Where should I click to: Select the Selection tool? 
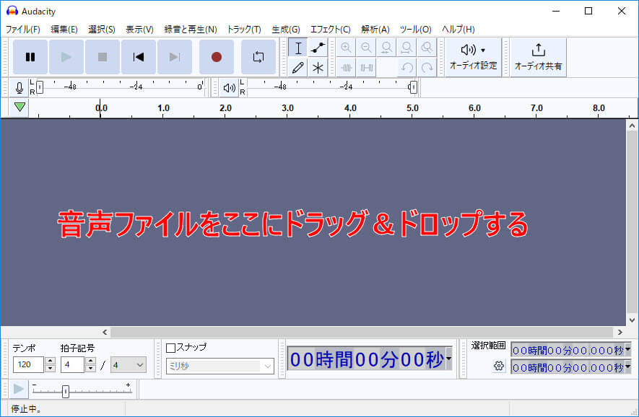coord(297,48)
